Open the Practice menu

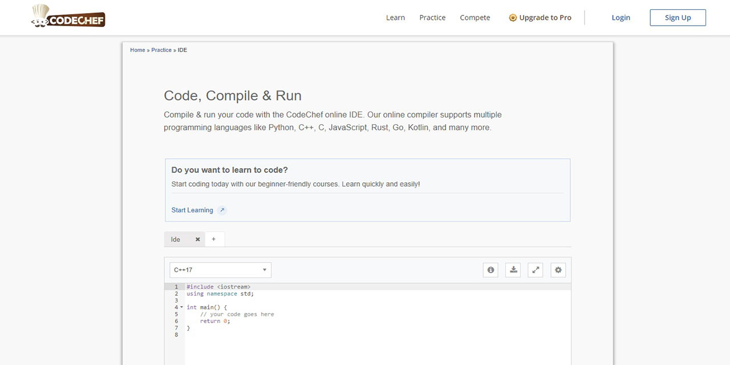[x=432, y=18]
